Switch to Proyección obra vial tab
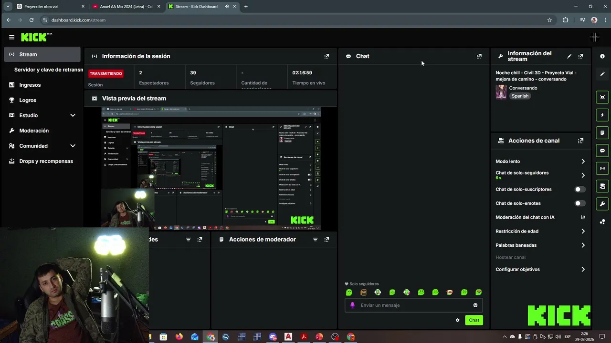611x343 pixels. 50,7
